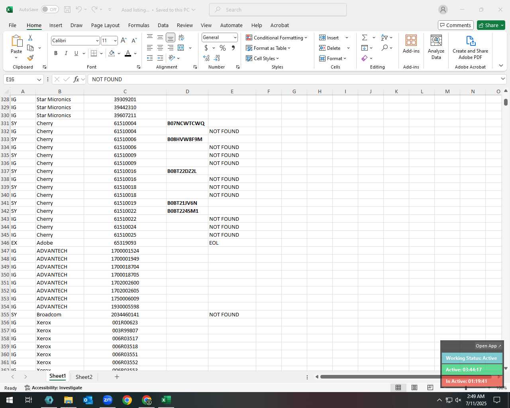Decrease font size with small A

point(134,41)
